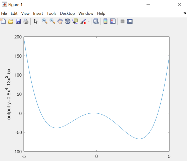This screenshot has width=187, height=161.
Task: Open the View menu
Action: pyautogui.click(x=25, y=13)
